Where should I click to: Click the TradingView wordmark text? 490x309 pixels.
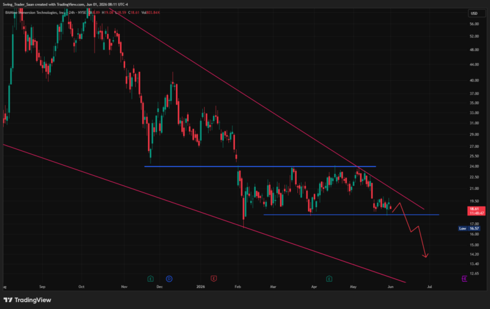click(33, 300)
